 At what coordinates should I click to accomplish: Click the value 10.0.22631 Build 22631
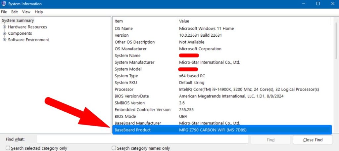click(x=200, y=35)
